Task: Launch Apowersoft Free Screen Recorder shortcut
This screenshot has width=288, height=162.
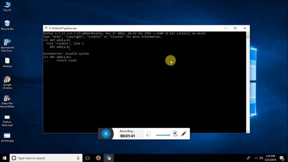Action: [x=7, y=45]
